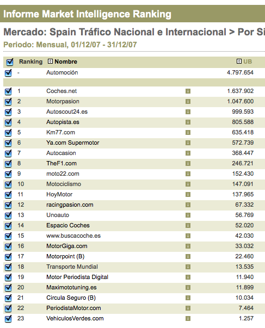Uncheck the Coches.net row checkbox
This screenshot has height=328, width=265.
point(8,91)
